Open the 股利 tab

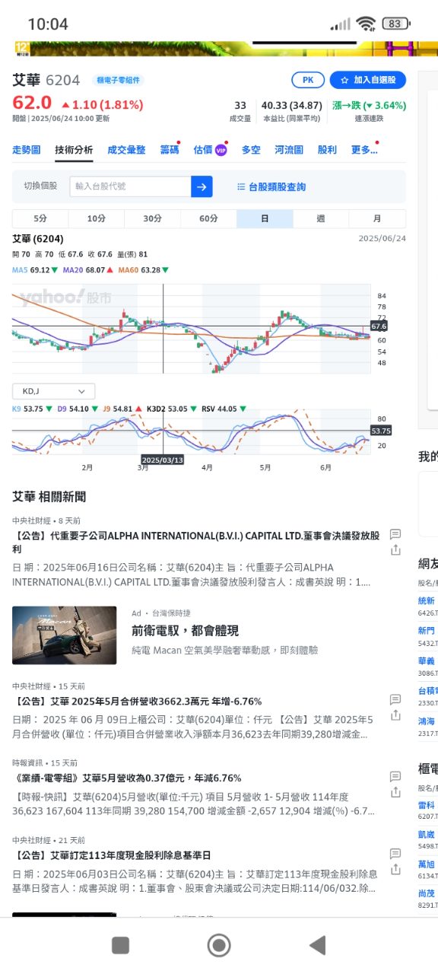[x=327, y=150]
